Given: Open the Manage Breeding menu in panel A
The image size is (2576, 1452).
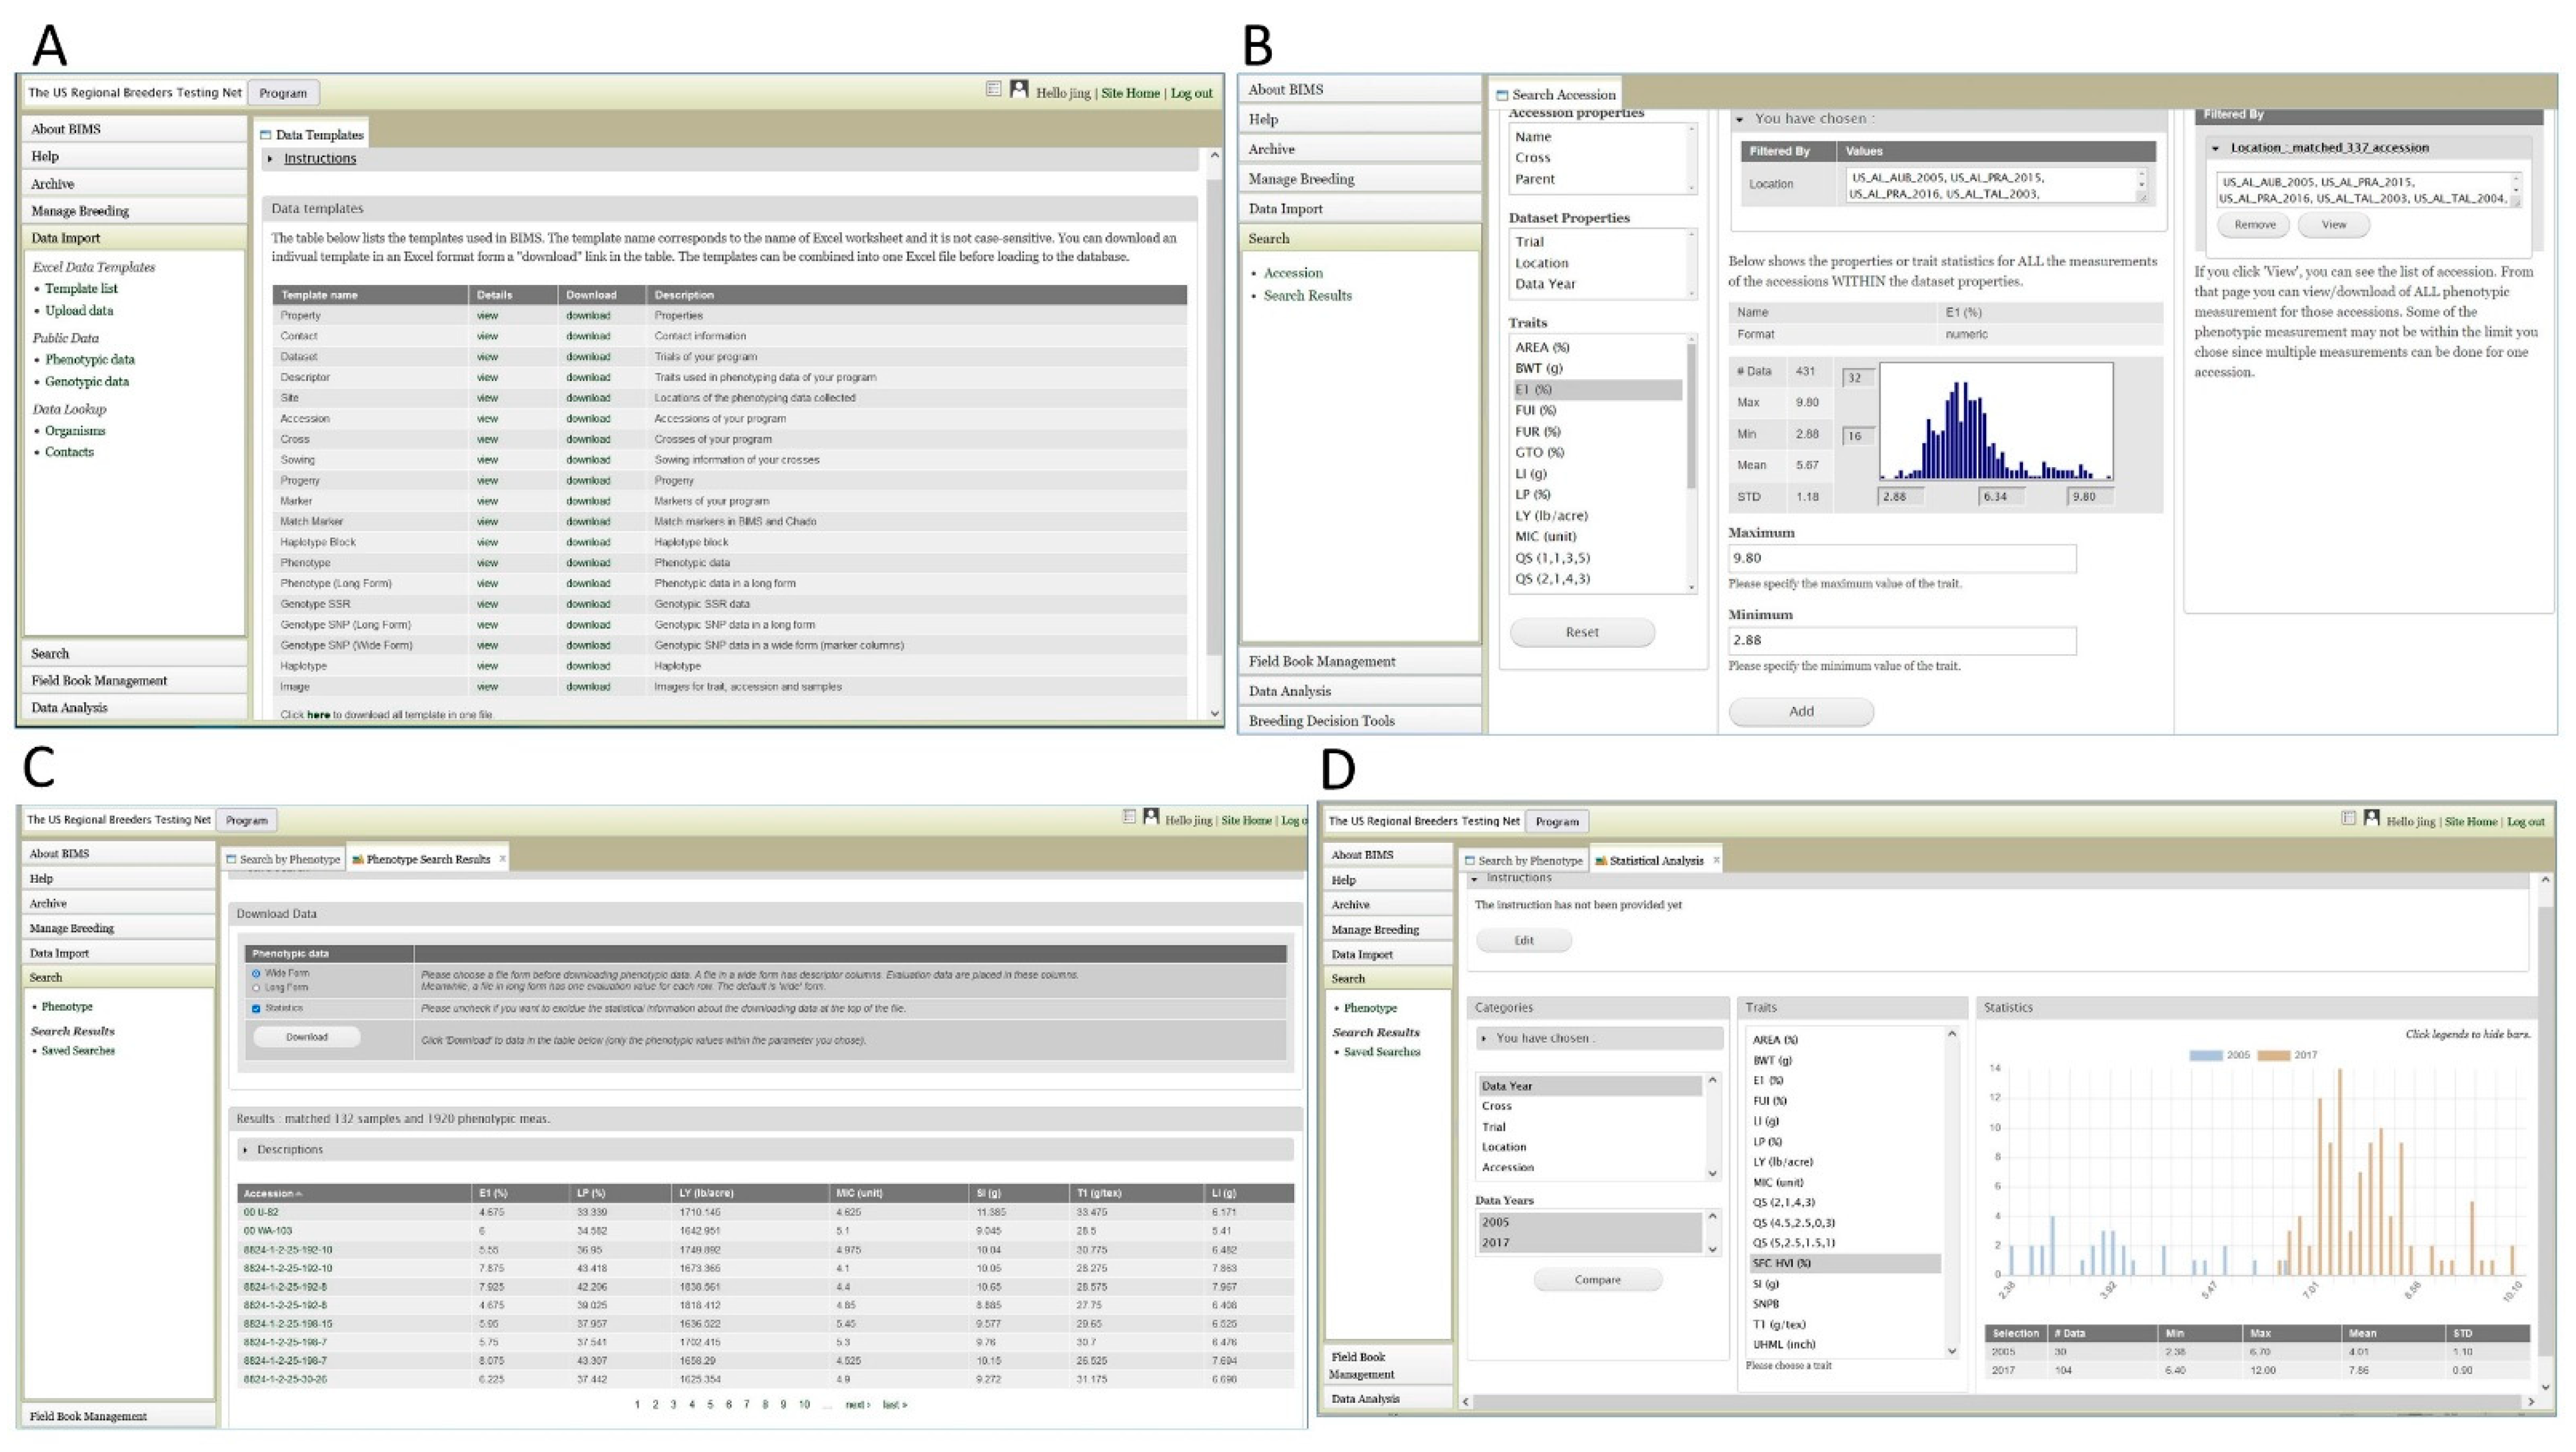Looking at the screenshot, I should [x=80, y=211].
